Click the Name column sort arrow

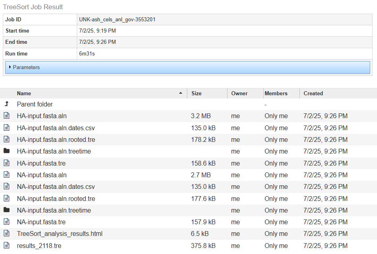180,93
